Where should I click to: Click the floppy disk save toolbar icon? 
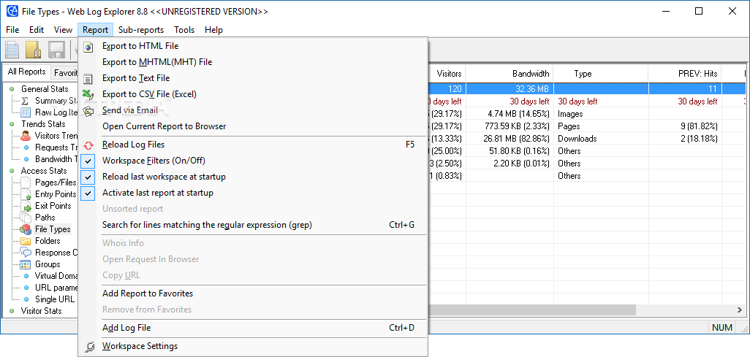point(56,50)
